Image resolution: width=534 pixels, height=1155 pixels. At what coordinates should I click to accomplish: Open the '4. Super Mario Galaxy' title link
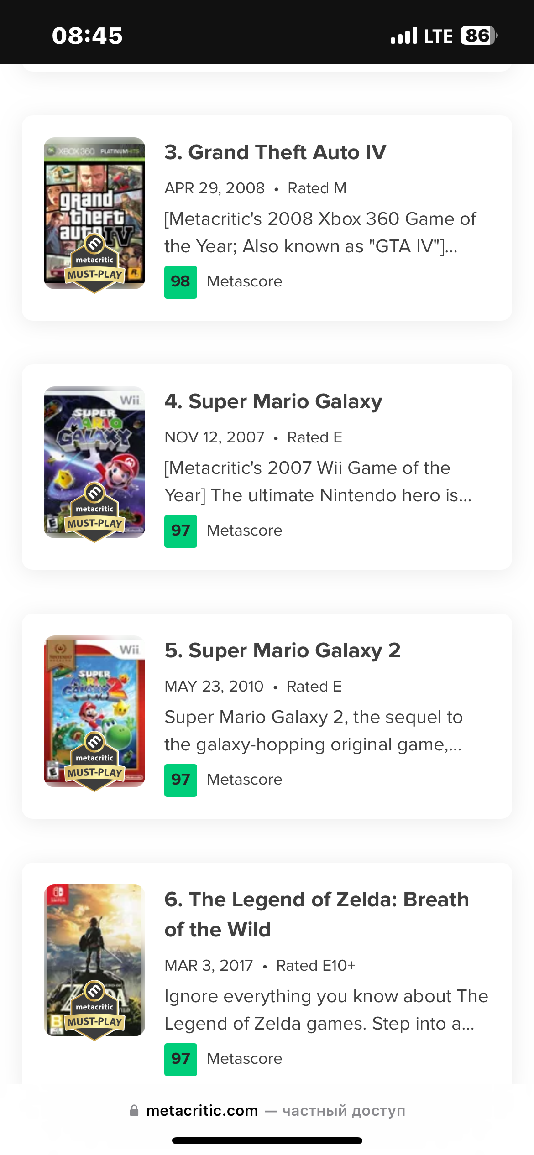273,401
